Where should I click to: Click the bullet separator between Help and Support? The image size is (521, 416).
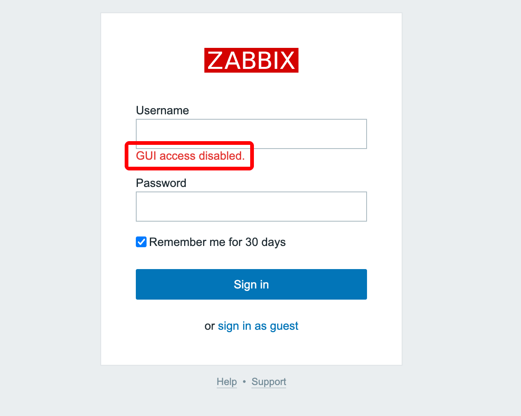244,382
